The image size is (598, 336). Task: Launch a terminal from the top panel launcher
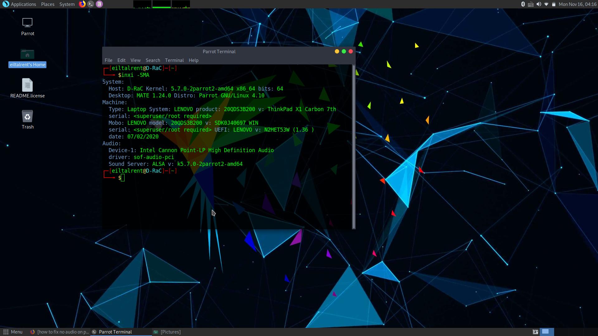click(91, 4)
